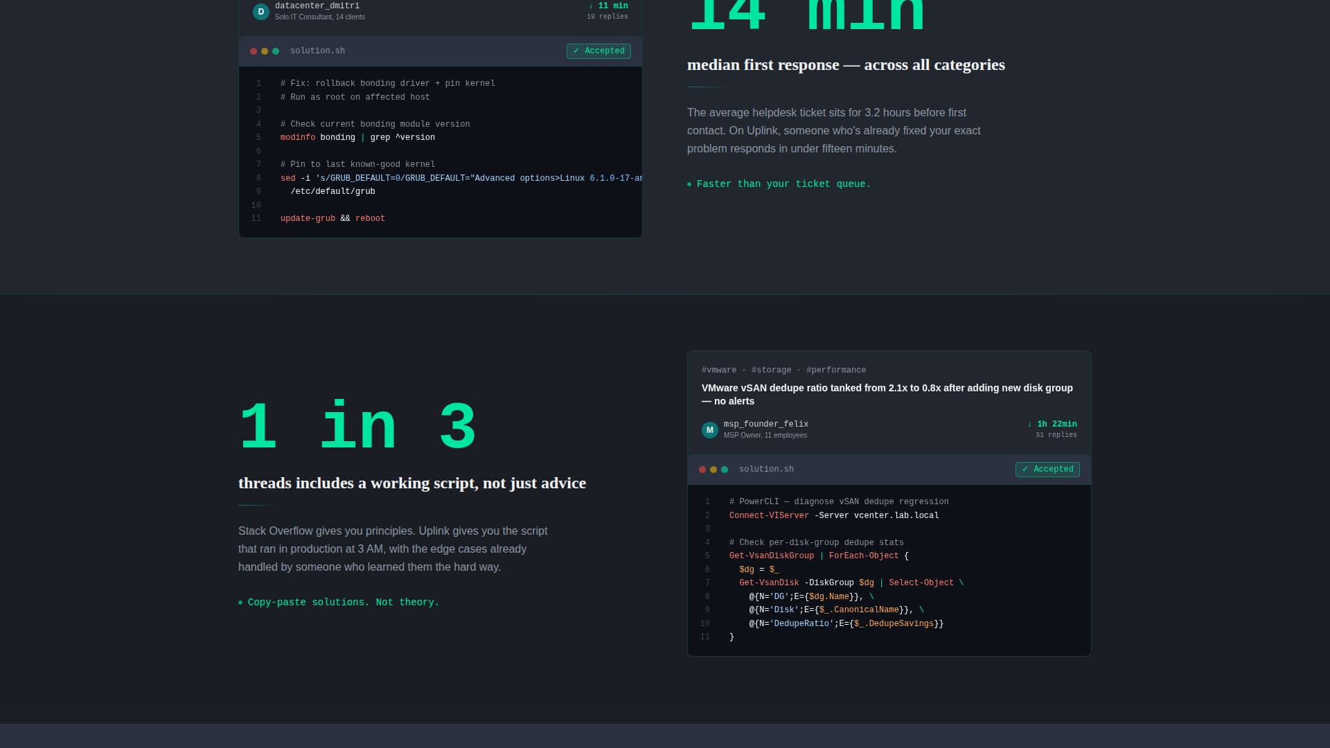The height and width of the screenshot is (748, 1330).
Task: Click the 19 replies count
Action: (x=608, y=17)
